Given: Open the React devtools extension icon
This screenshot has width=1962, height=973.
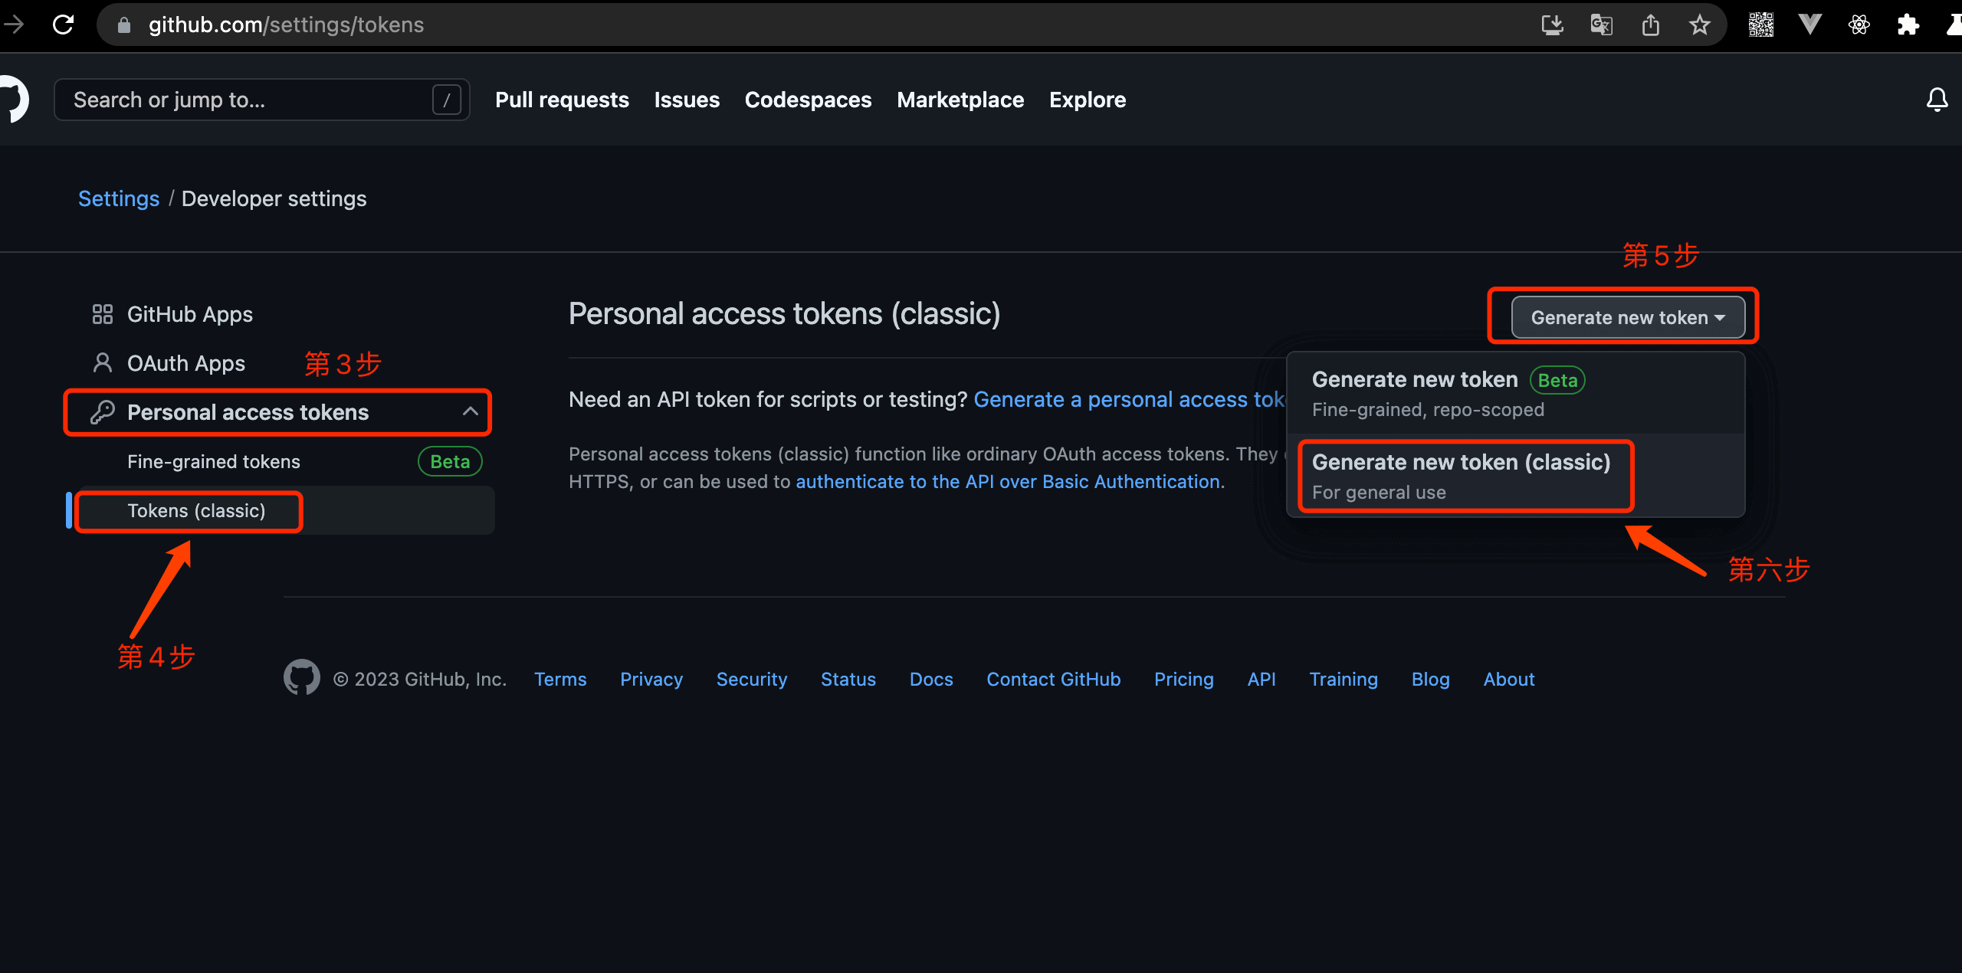Looking at the screenshot, I should 1859,25.
